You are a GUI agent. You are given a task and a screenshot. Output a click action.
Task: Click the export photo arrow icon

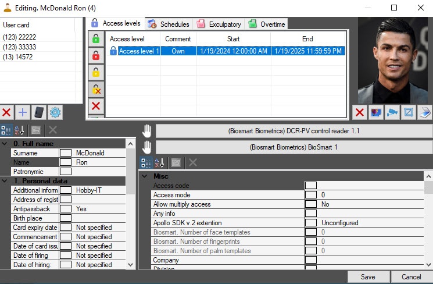tap(425, 112)
